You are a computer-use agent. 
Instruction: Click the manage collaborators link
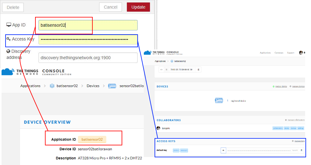296,120
